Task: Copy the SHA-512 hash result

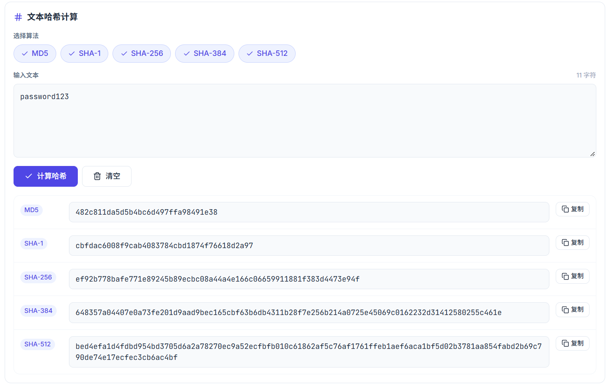Action: [572, 343]
